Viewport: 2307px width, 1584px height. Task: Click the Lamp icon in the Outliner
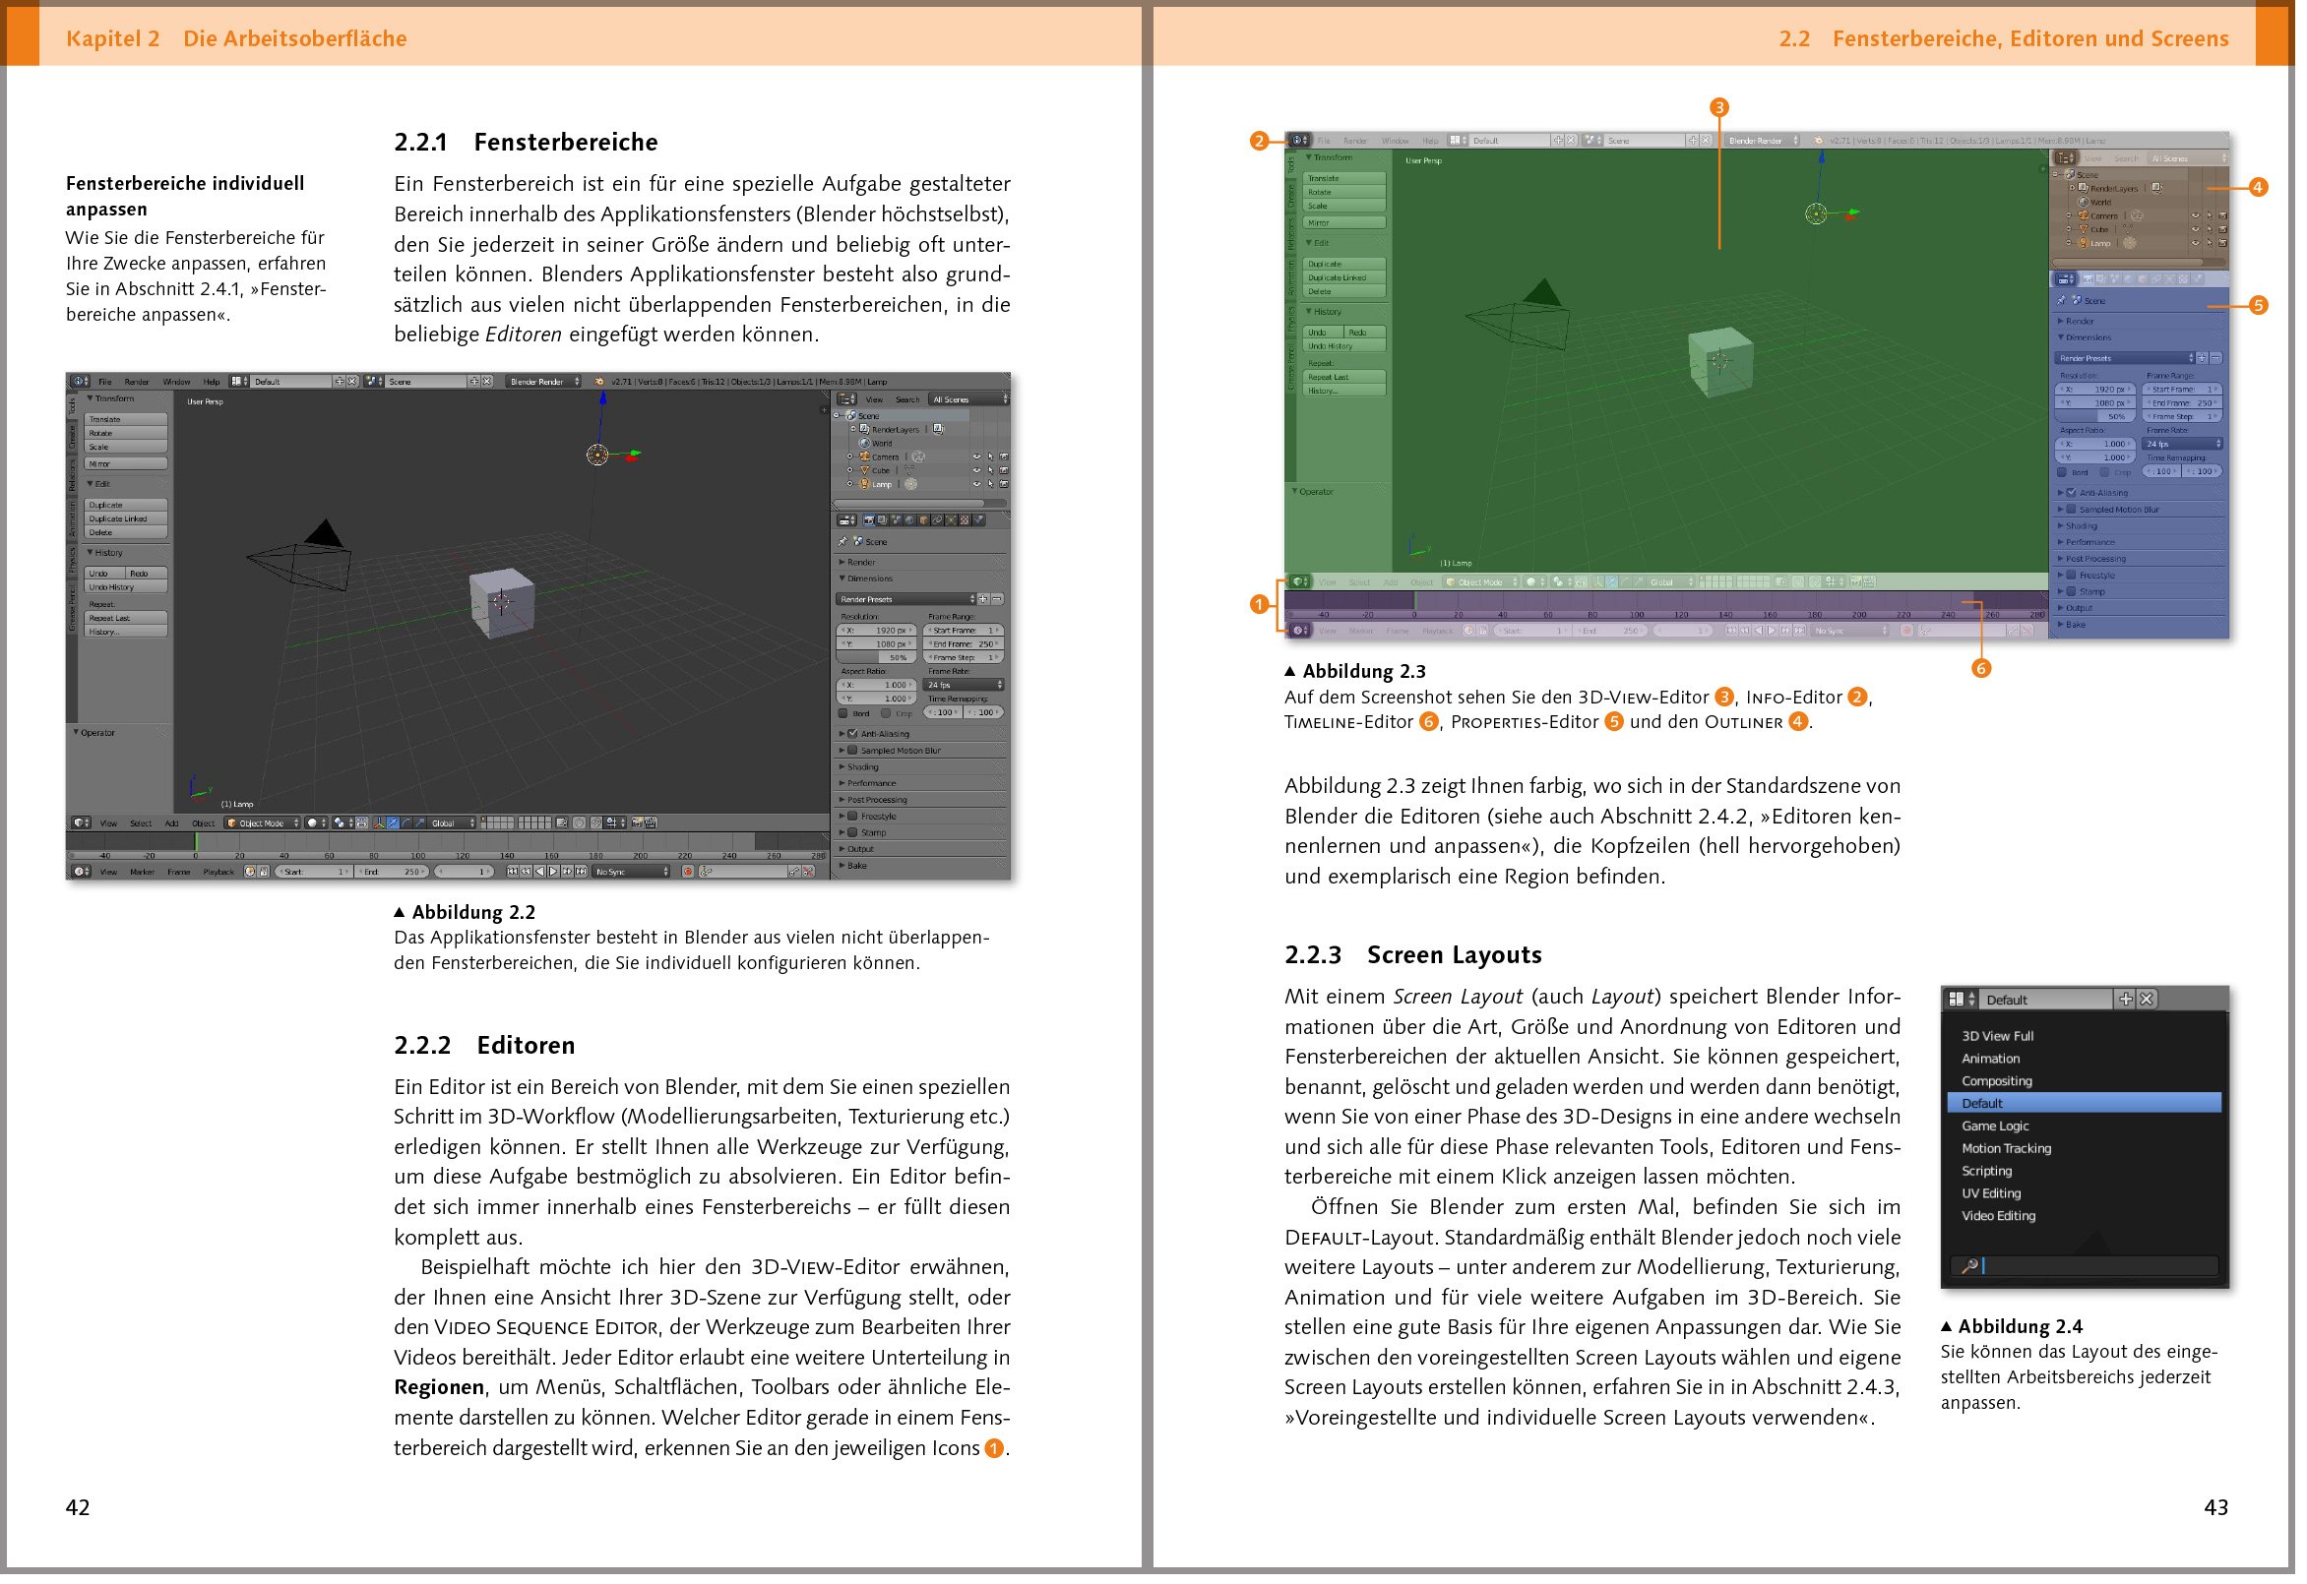tap(864, 485)
